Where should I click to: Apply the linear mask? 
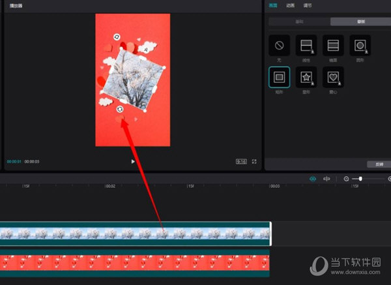pos(306,46)
